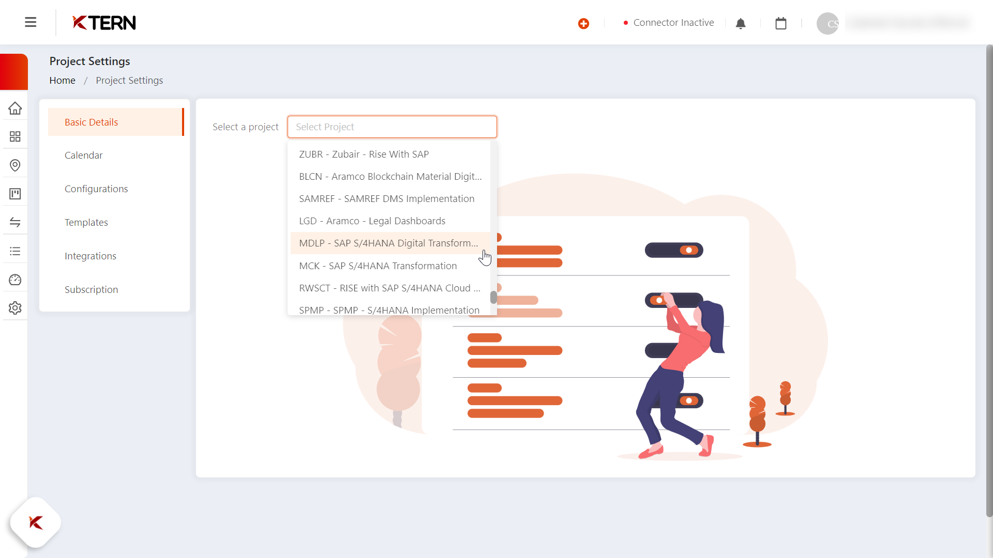Open the hamburger menu icon
This screenshot has height=558, width=993.
tap(31, 22)
